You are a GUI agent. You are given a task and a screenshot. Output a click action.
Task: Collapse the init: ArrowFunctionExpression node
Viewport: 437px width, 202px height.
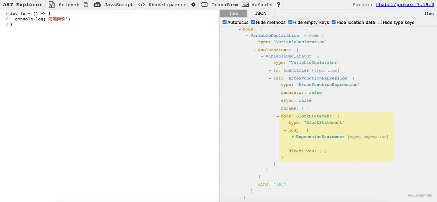pyautogui.click(x=270, y=78)
